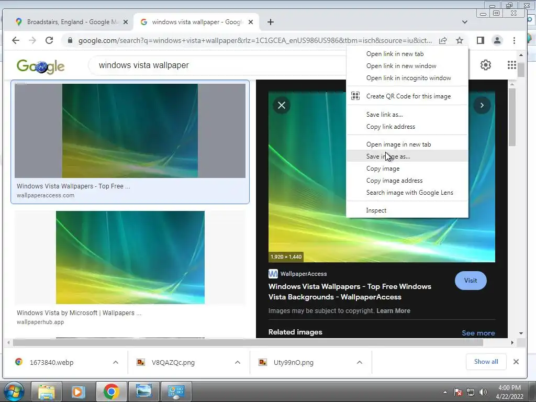Click the Visit button
Screen dimensions: 536x402
click(x=471, y=281)
